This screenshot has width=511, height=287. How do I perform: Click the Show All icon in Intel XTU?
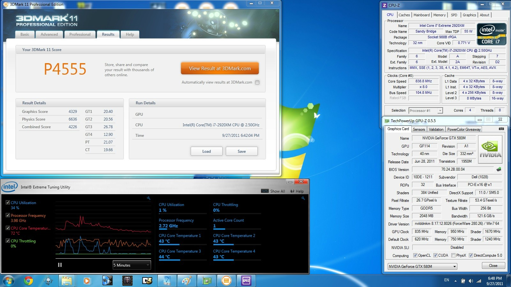click(265, 191)
